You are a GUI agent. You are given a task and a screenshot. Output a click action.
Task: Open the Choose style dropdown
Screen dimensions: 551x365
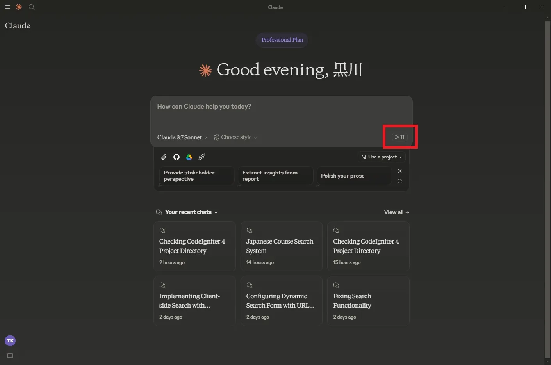click(235, 137)
